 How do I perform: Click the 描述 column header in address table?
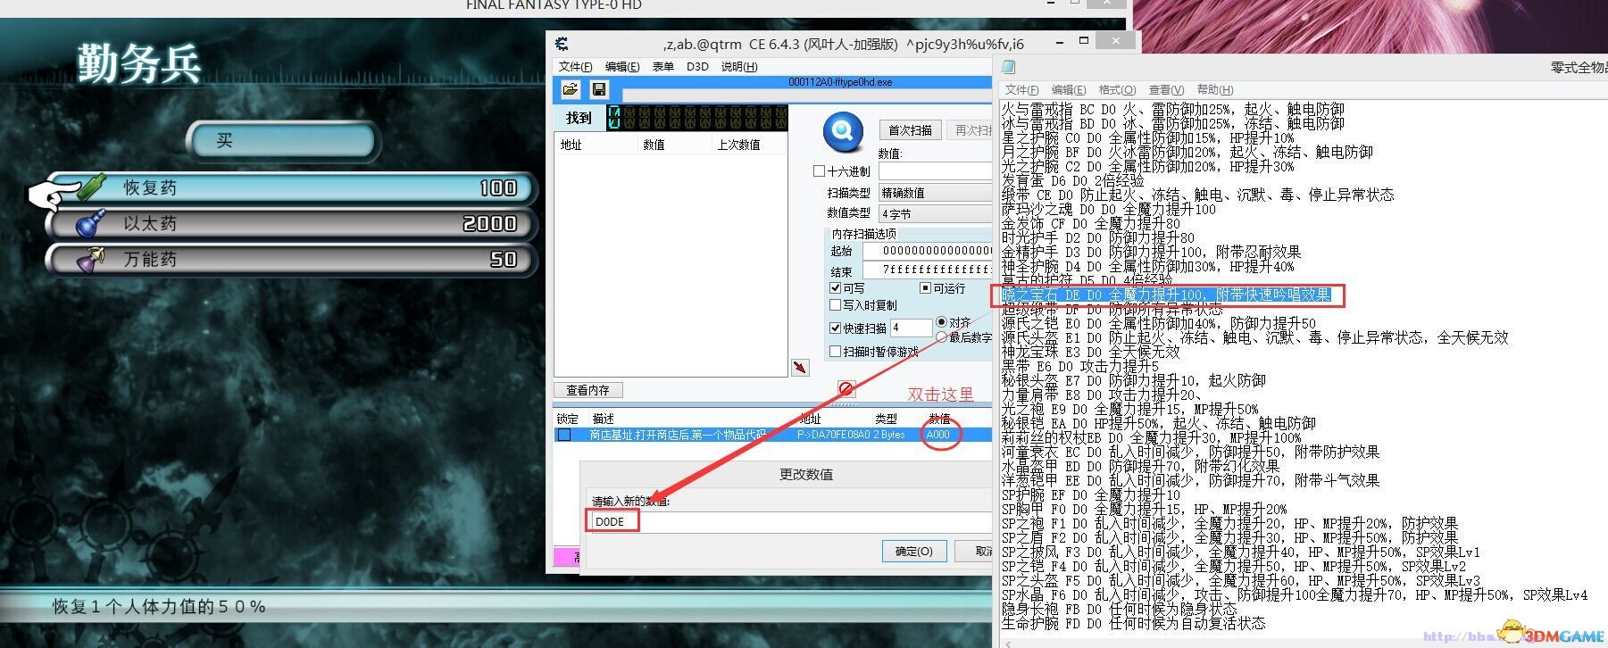(604, 419)
